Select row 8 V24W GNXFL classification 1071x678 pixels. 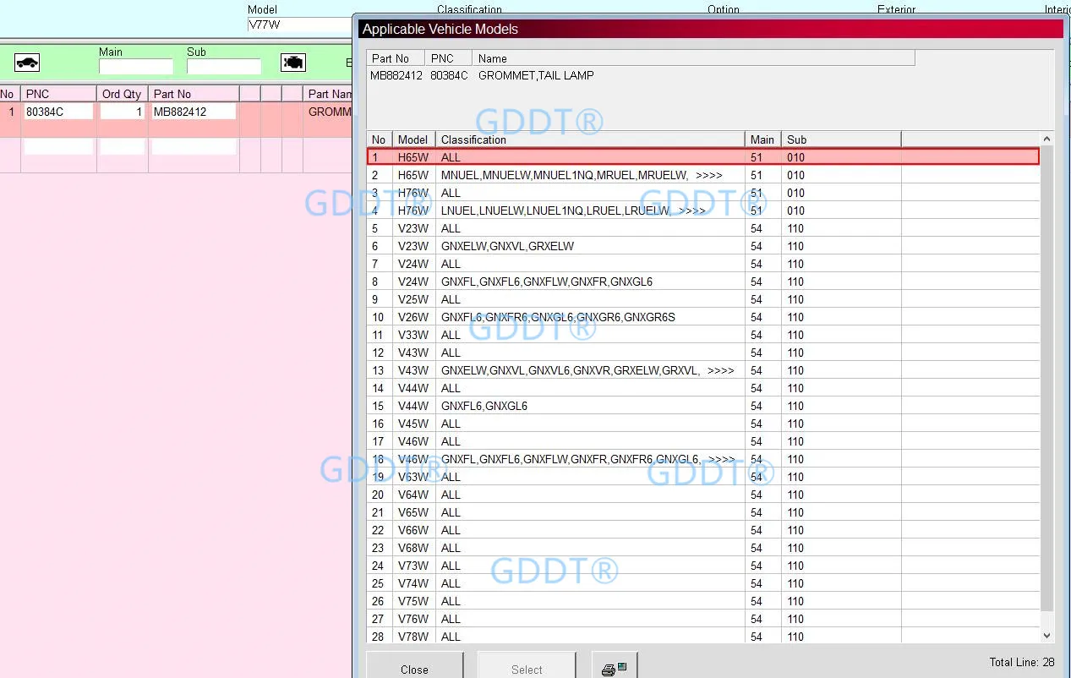pos(703,282)
